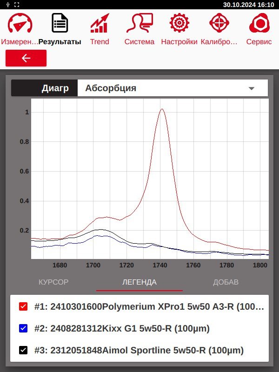Click the red curve peak near 1740
The height and width of the screenshot is (372, 279).
[162, 109]
